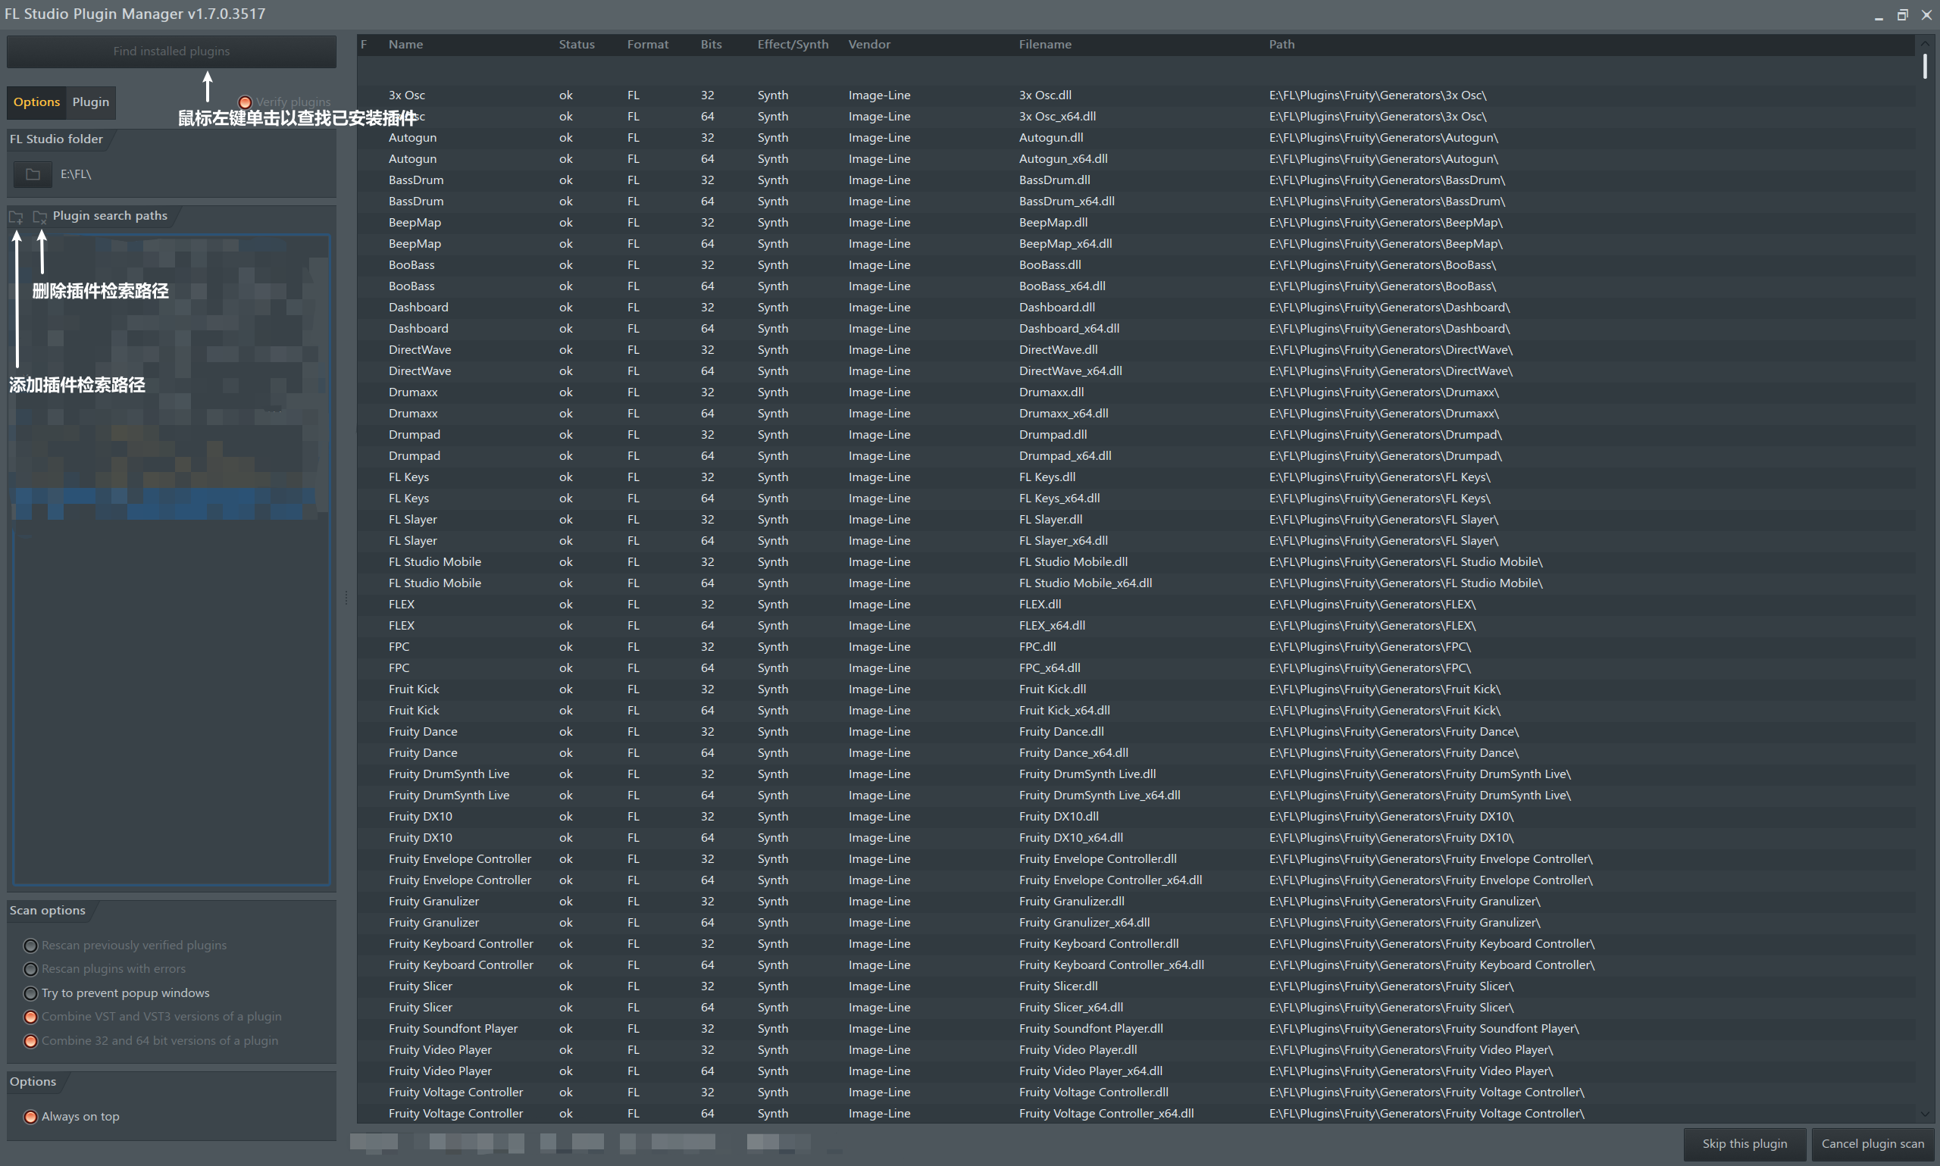The width and height of the screenshot is (1940, 1166).
Task: Click the E:\FL\ folder path field
Action: 77,174
